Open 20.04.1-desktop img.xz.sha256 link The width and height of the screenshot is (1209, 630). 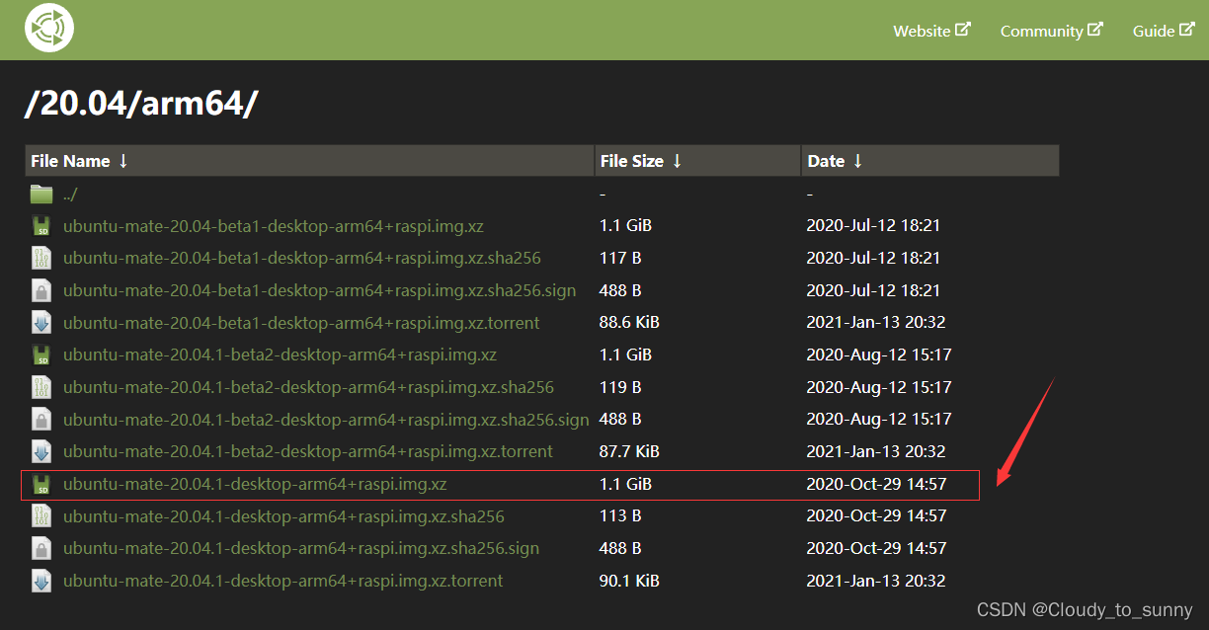(x=283, y=516)
